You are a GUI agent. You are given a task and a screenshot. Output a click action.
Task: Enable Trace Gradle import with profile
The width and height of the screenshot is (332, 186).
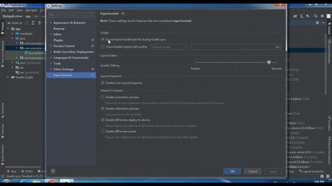point(103,47)
